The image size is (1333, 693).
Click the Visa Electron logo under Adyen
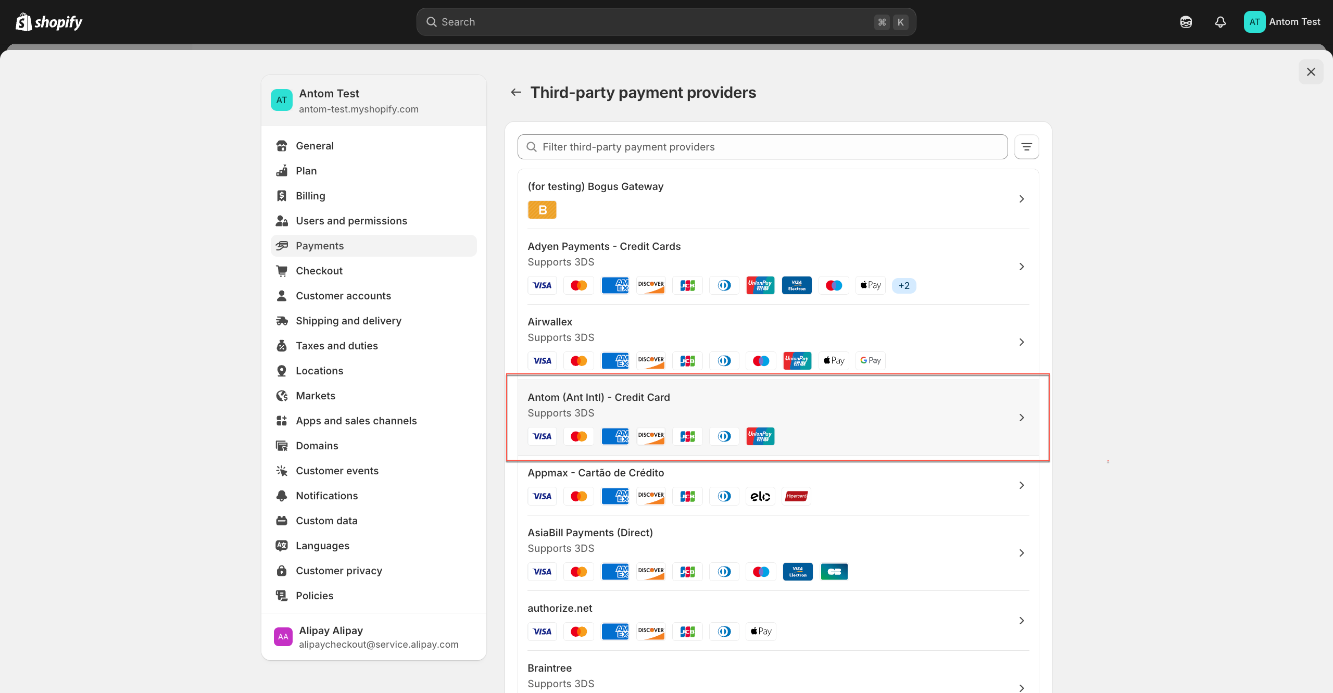[797, 285]
